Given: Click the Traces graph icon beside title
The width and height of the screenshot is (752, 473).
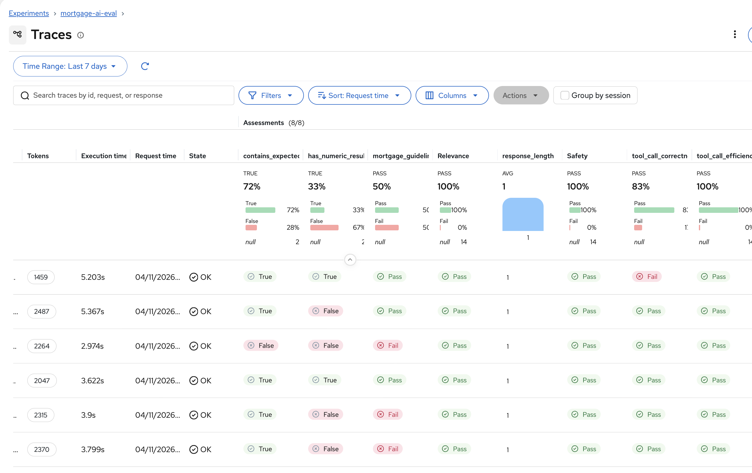Looking at the screenshot, I should click(17, 34).
